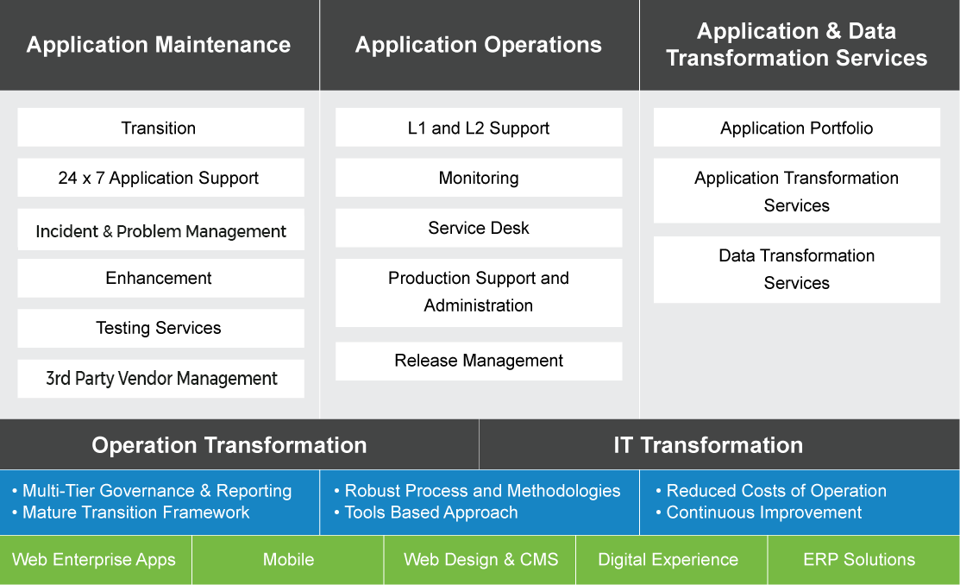Select the Mobile footer item
This screenshot has width=960, height=585.
click(287, 559)
